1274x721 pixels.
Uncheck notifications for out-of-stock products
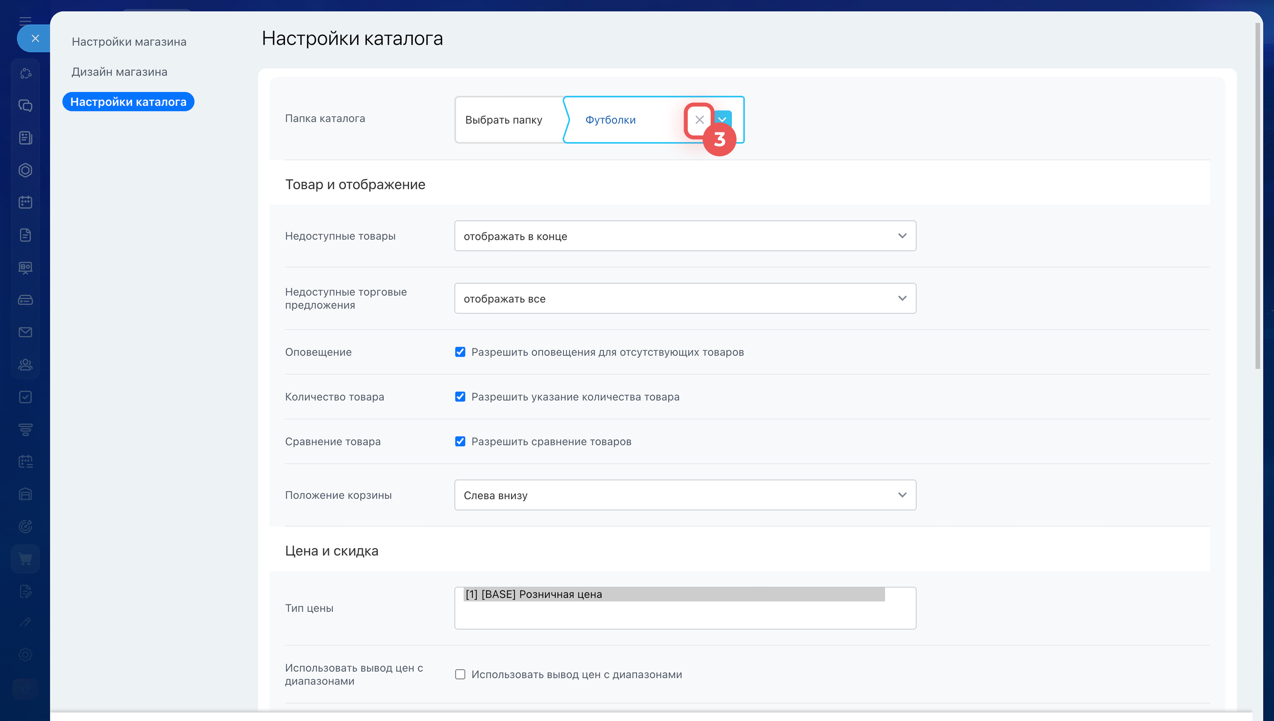click(x=460, y=352)
